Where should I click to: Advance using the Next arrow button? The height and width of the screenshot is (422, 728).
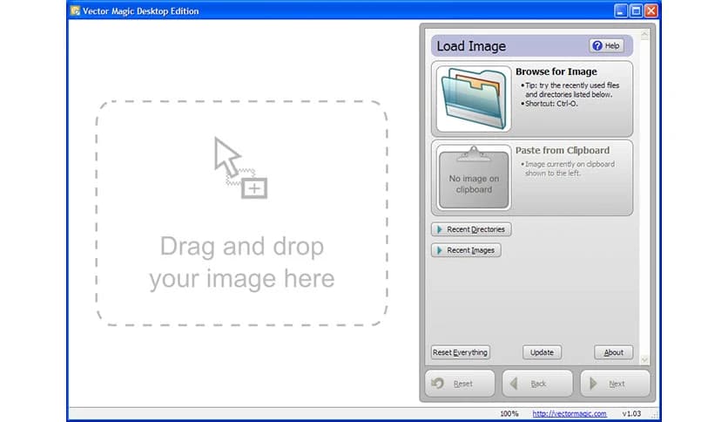(615, 384)
